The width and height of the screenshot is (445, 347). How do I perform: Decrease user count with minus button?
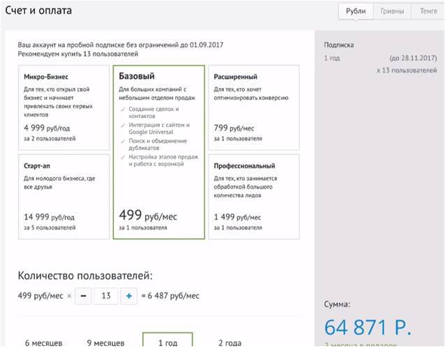pos(82,295)
